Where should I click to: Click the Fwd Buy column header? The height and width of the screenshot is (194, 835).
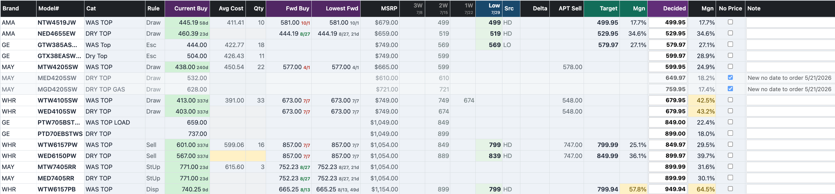pos(289,8)
